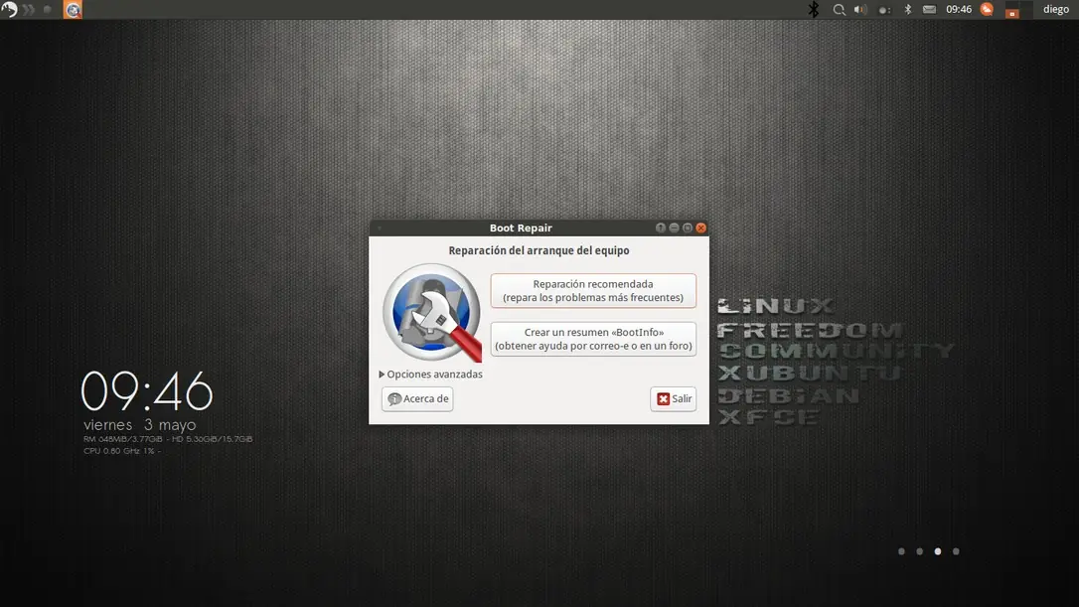This screenshot has width=1079, height=607.
Task: Open the Boot Repair window menu arrow
Action: [380, 228]
